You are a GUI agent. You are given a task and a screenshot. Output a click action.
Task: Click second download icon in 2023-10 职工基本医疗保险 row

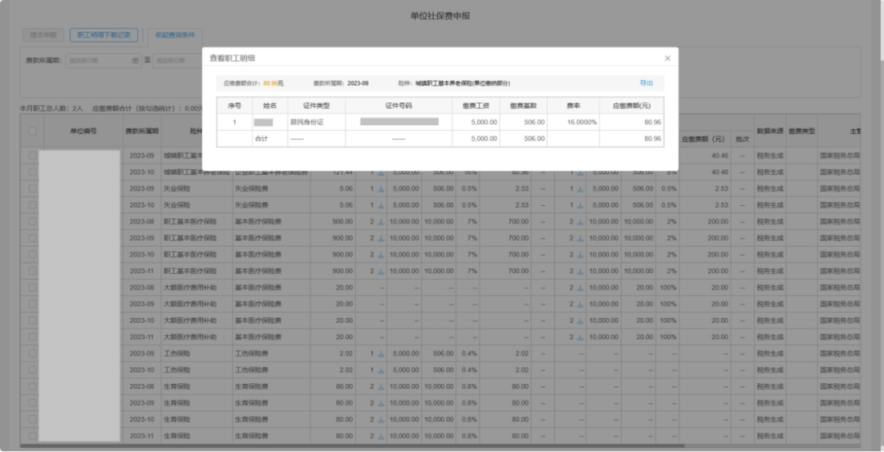(x=580, y=254)
